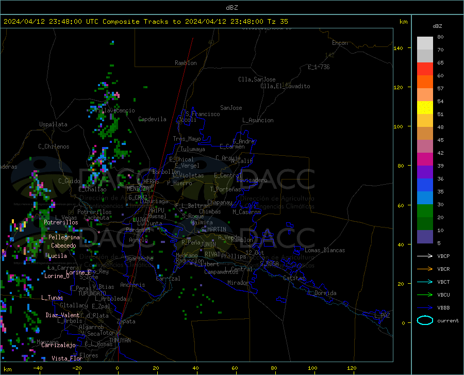Click the 'Vista_Flor' map label
Viewport: 464px width, 375px height.
coord(67,358)
